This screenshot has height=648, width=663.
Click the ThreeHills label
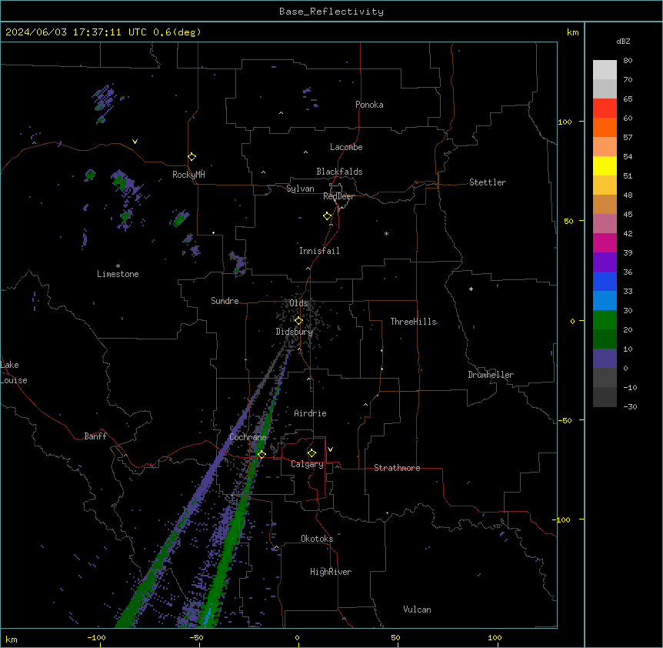[x=414, y=322]
